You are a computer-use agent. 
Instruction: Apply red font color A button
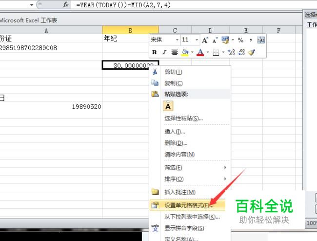pyautogui.click(x=200, y=52)
